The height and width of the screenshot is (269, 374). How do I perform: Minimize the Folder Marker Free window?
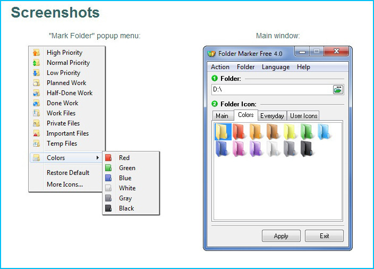pyautogui.click(x=302, y=52)
